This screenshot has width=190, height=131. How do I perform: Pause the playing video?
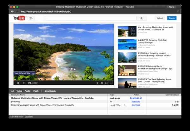(x=18, y=83)
